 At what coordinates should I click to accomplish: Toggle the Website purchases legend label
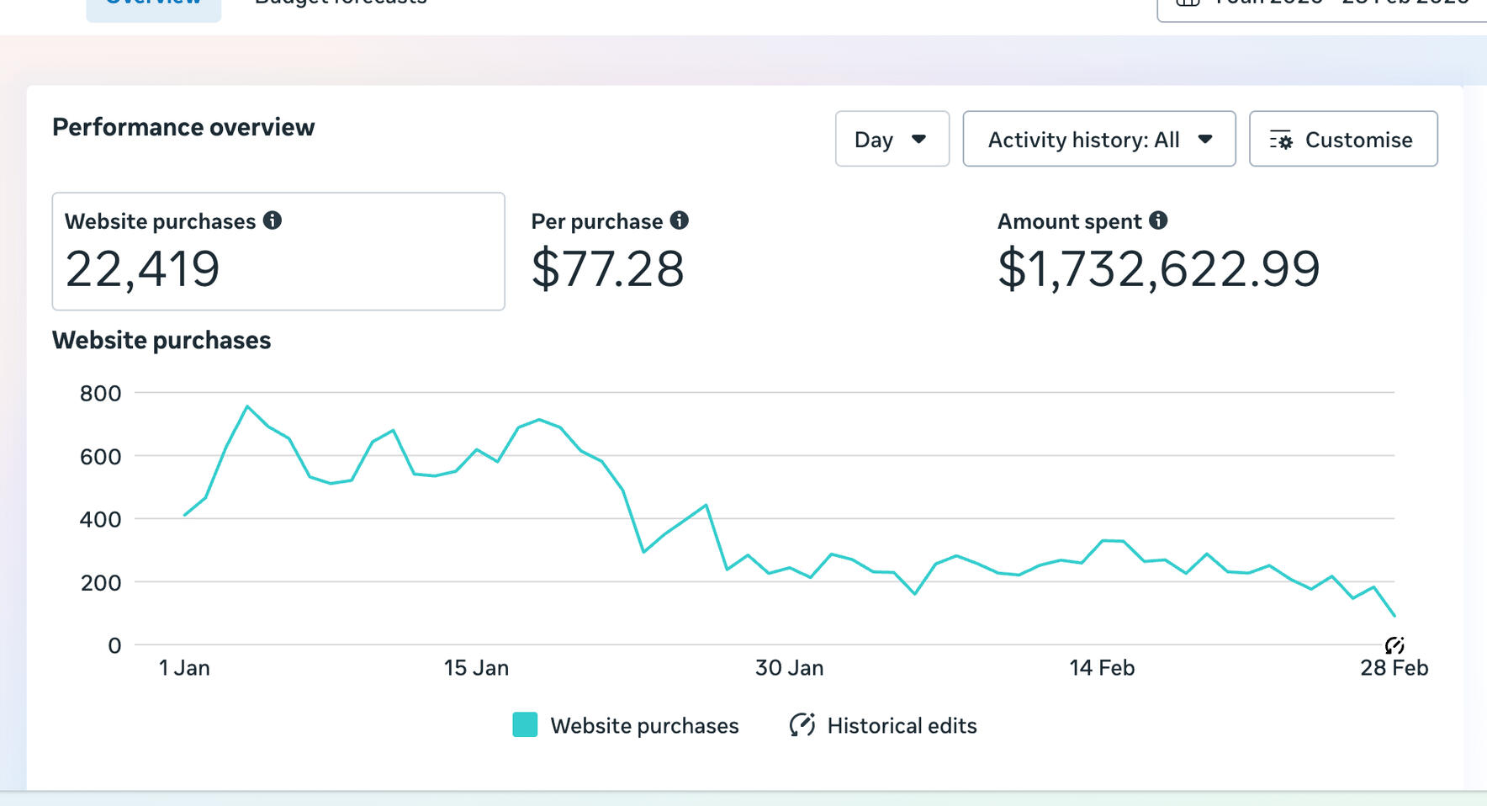[x=644, y=725]
